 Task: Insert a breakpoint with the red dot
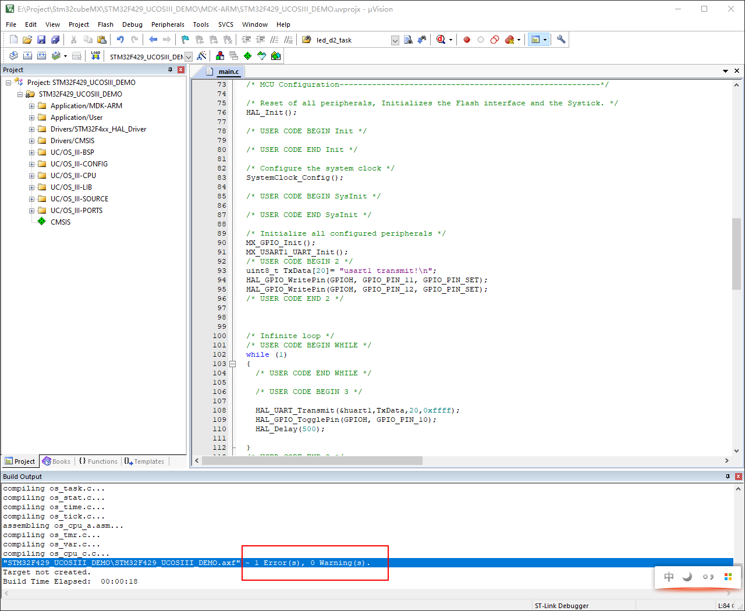tap(467, 40)
